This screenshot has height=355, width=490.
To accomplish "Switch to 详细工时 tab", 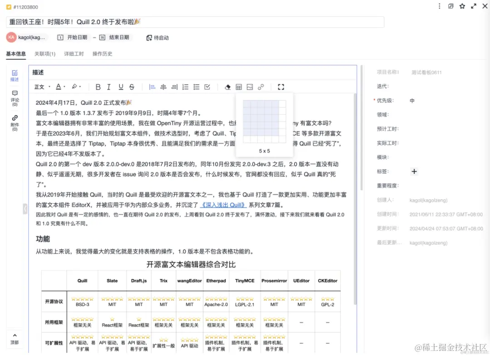I will (x=74, y=54).
